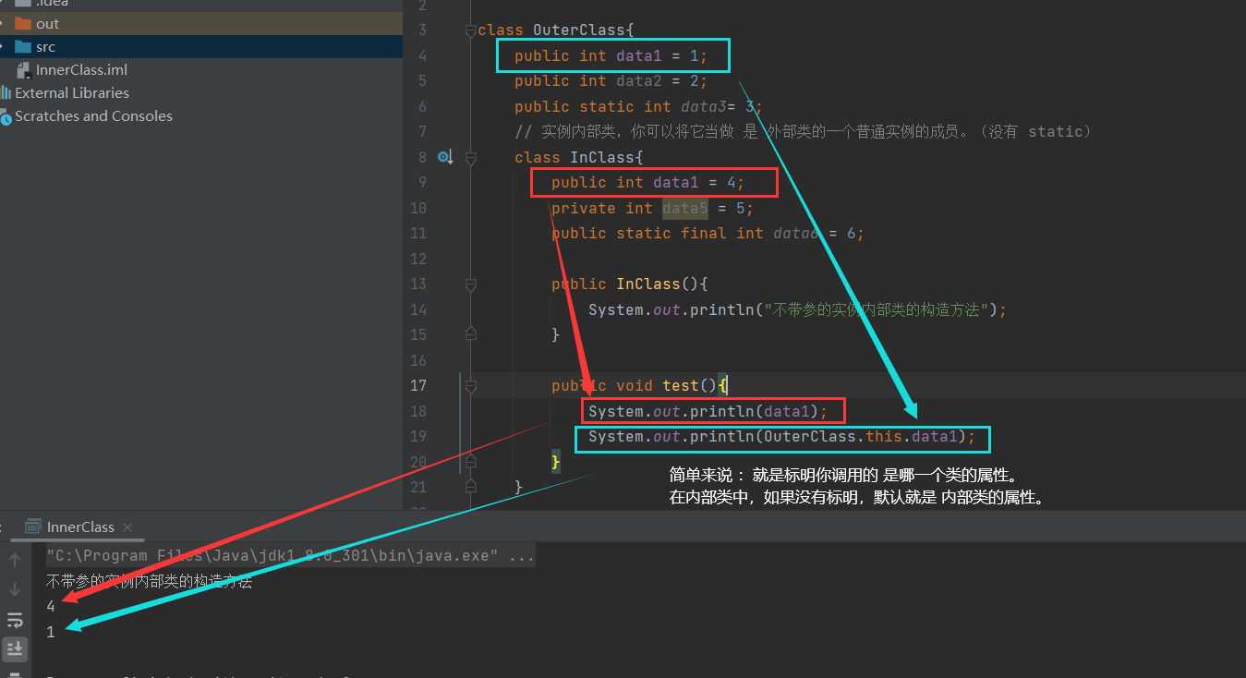Select the out folder name
Image resolution: width=1246 pixels, height=678 pixels.
tap(47, 24)
